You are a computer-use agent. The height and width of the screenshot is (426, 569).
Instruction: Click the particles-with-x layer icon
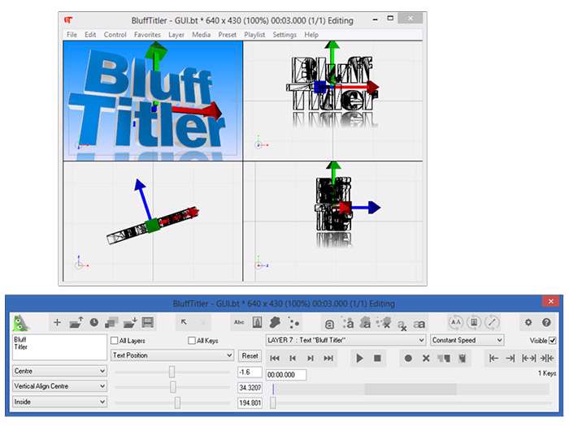point(384,322)
